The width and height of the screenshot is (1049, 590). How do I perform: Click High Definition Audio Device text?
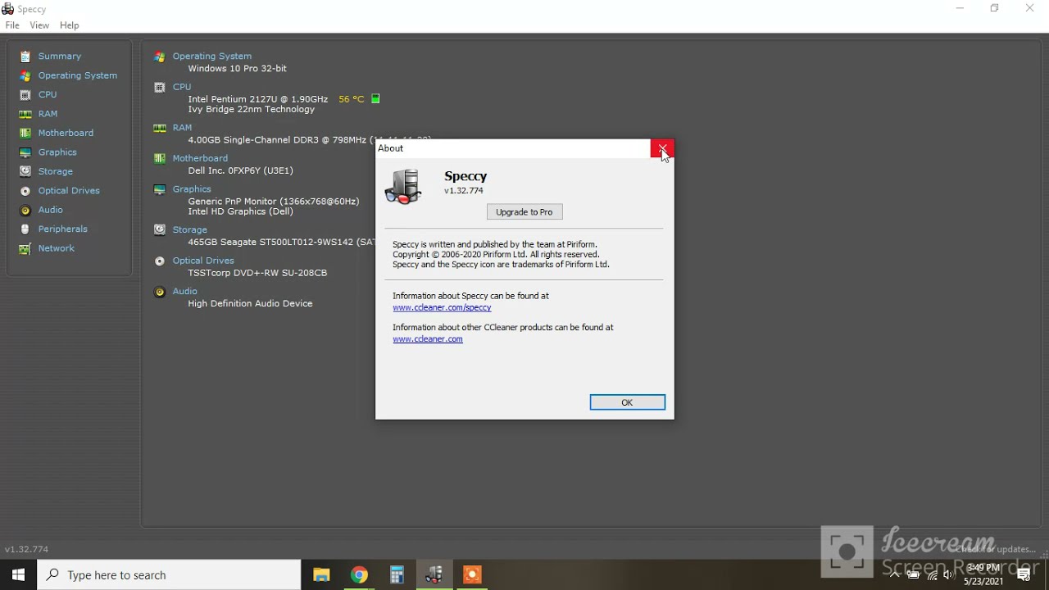tap(250, 304)
